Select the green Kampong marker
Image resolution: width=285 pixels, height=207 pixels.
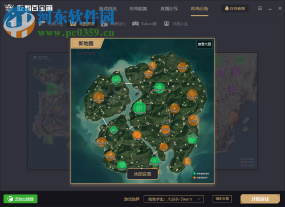click(x=192, y=139)
